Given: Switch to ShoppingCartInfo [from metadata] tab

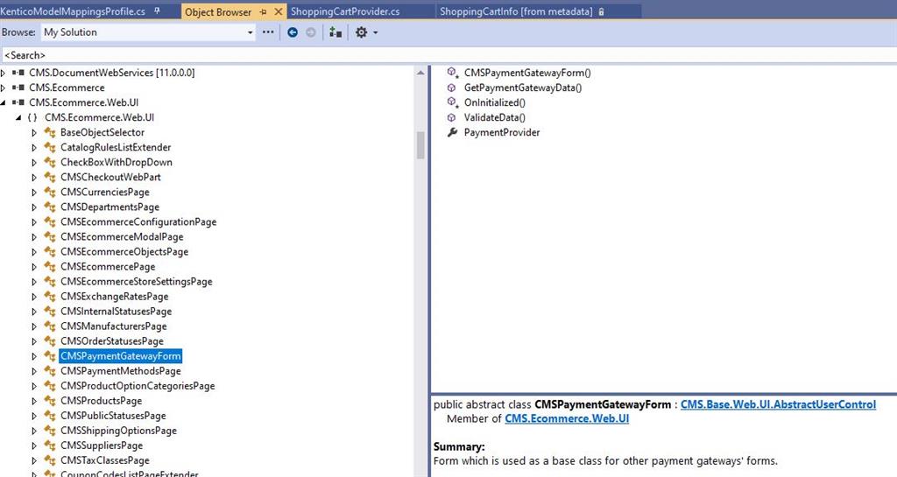Looking at the screenshot, I should 516,11.
